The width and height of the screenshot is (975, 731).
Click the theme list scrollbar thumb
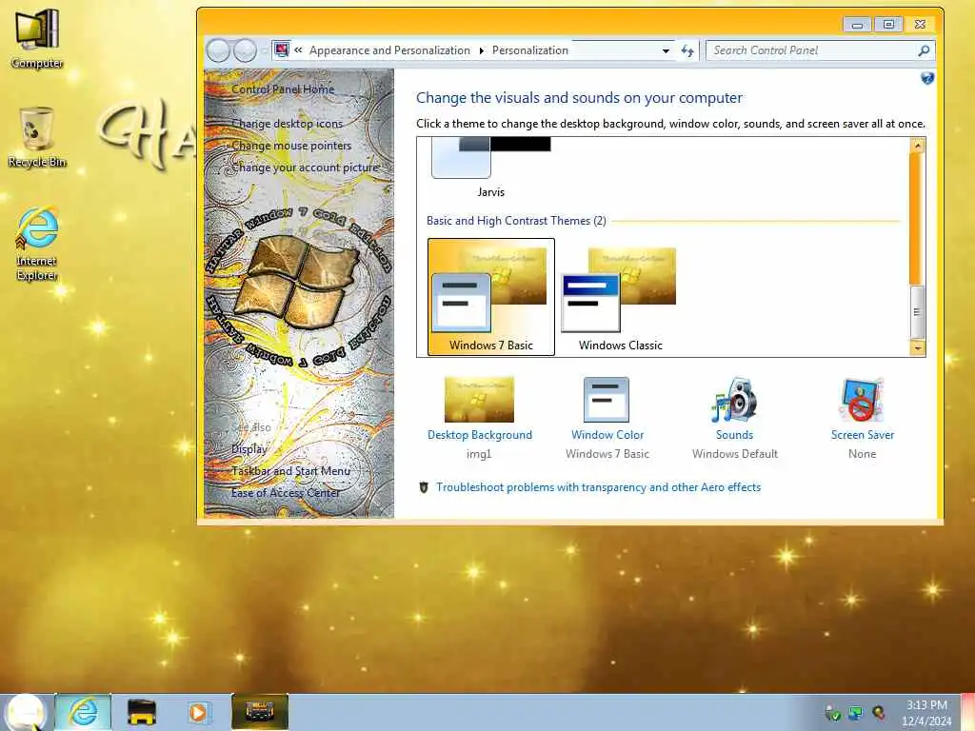tap(917, 311)
